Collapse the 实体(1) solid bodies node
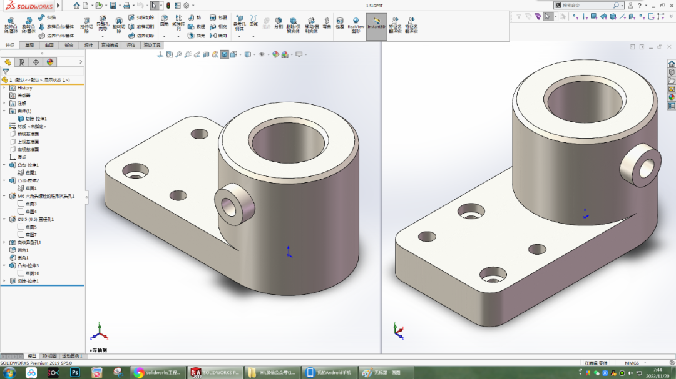Viewport: 676px width, 379px height. tap(4, 111)
